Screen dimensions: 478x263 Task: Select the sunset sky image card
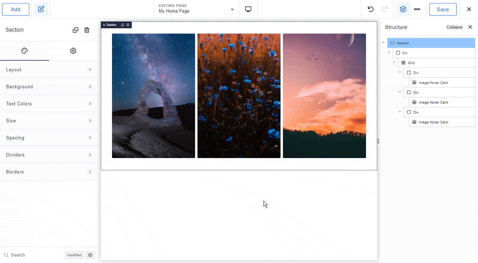pos(324,96)
